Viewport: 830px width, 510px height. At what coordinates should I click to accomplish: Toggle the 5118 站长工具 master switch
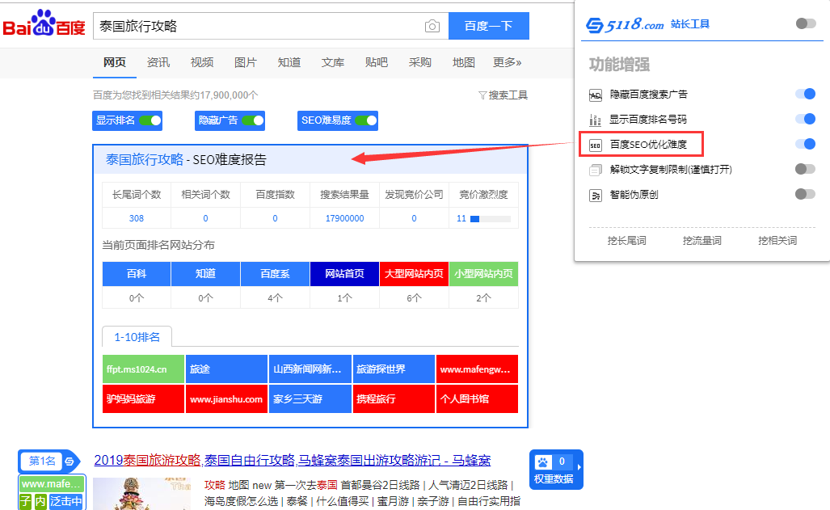(806, 23)
